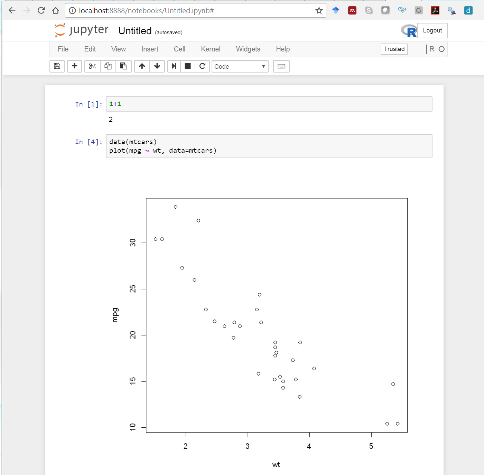Reload the browser page
The image size is (484, 475).
pyautogui.click(x=41, y=10)
